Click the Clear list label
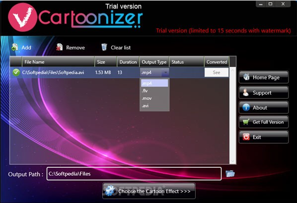Viewport: 297px width, 203px height. tap(121, 47)
